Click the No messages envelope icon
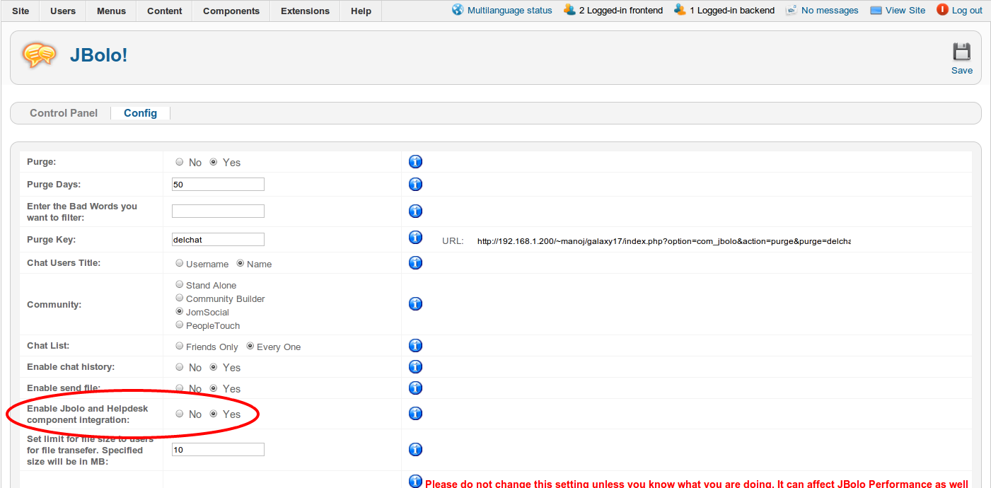 790,10
